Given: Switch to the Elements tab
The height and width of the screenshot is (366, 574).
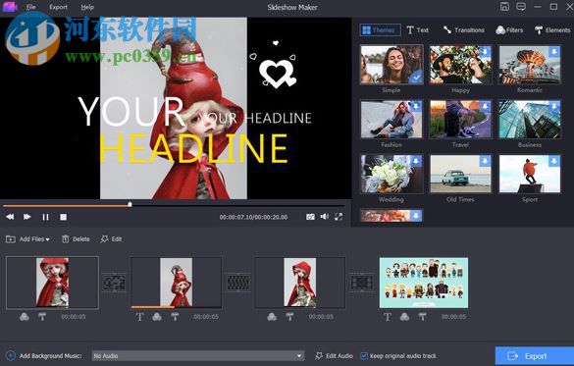Looking at the screenshot, I should tap(552, 30).
